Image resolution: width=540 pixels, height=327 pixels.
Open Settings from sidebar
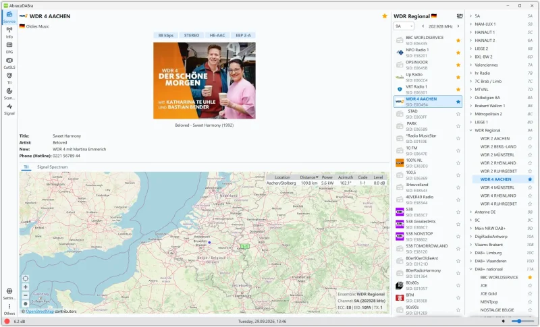[x=9, y=294]
